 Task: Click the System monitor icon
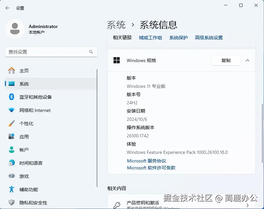(x=12, y=84)
